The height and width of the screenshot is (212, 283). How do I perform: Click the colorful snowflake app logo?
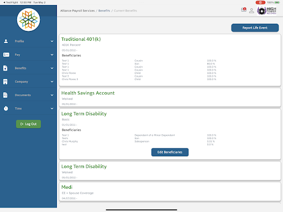(x=28, y=19)
